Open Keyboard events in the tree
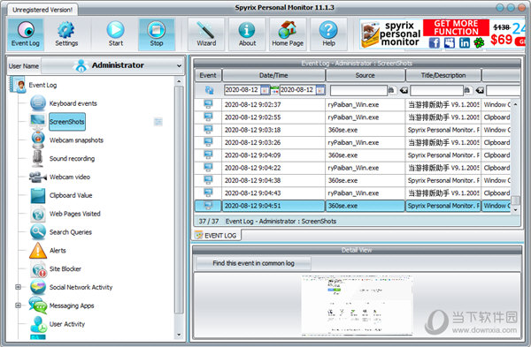The image size is (531, 347). coord(73,103)
